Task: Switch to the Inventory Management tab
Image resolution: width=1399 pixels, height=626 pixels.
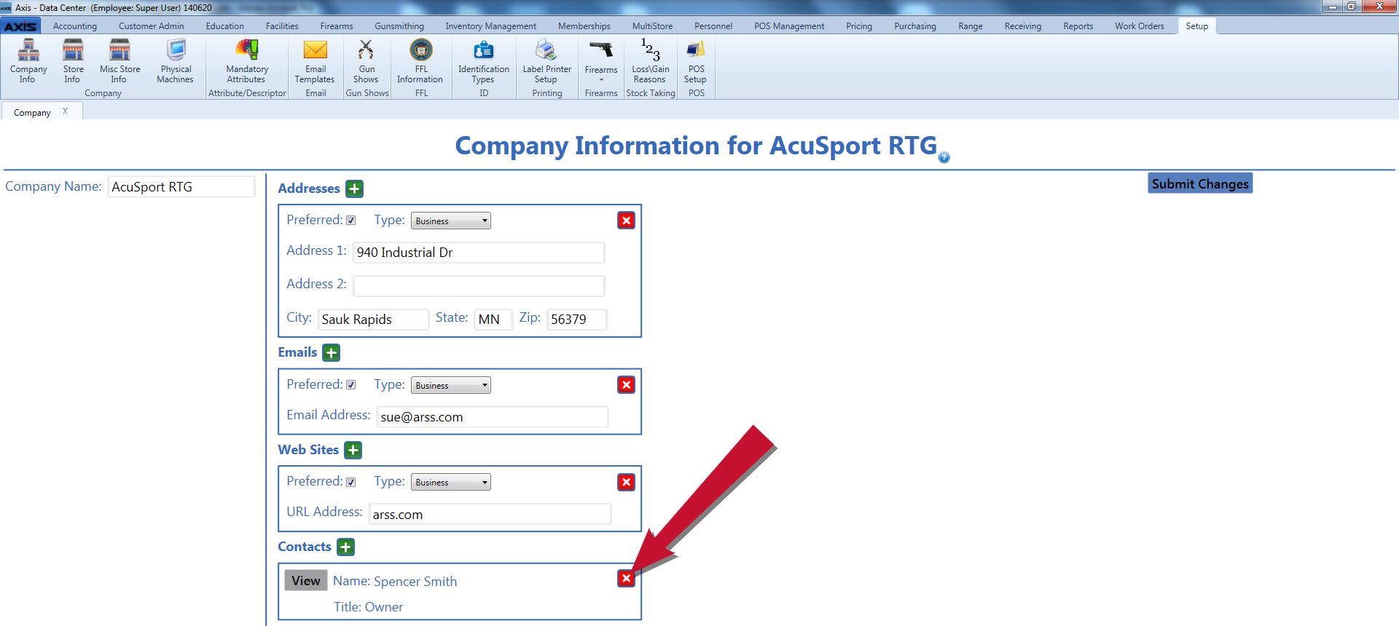Action: tap(490, 26)
